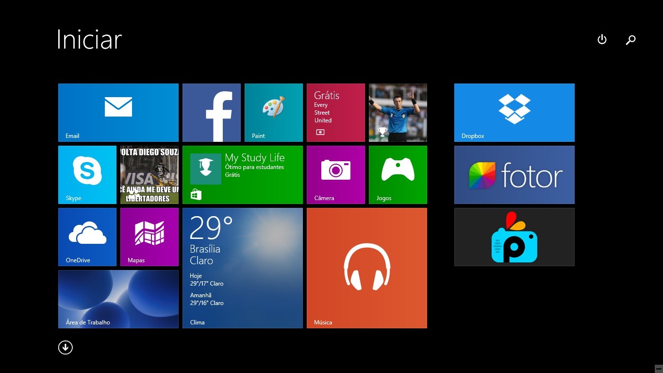Open the OneDrive tile
This screenshot has width=663, height=373.
point(87,237)
